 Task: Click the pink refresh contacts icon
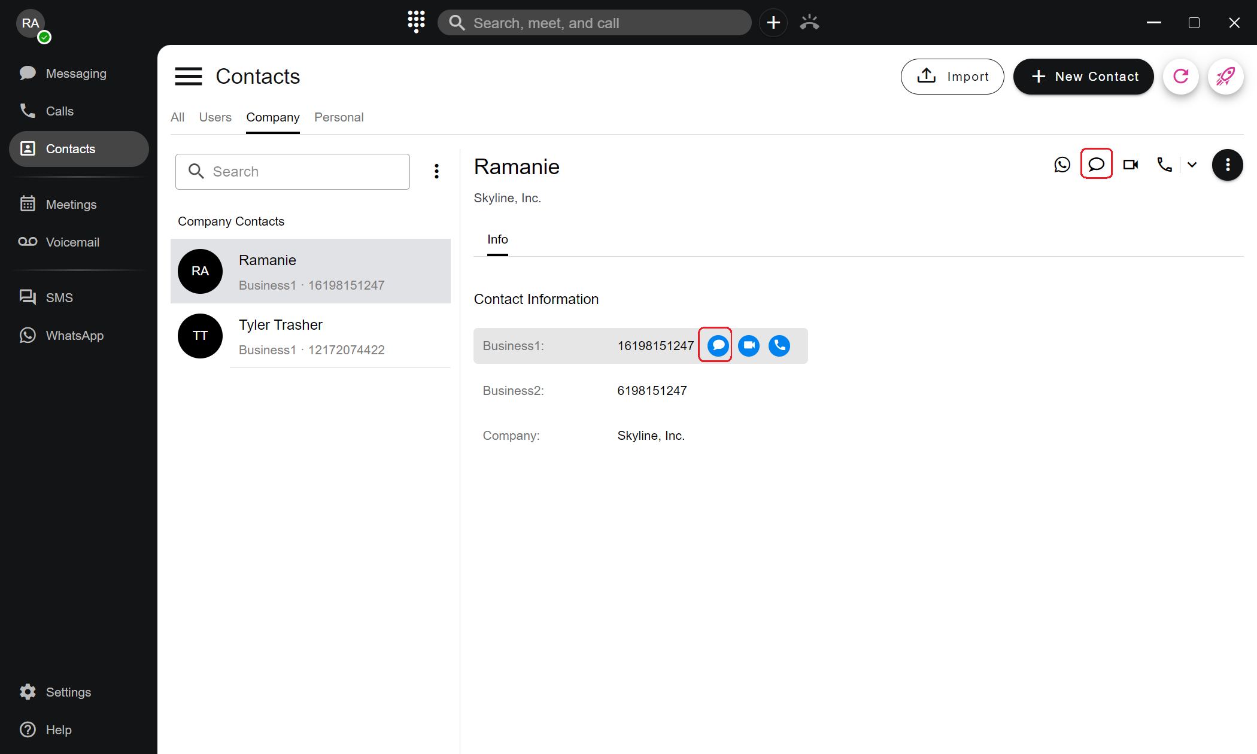tap(1180, 77)
